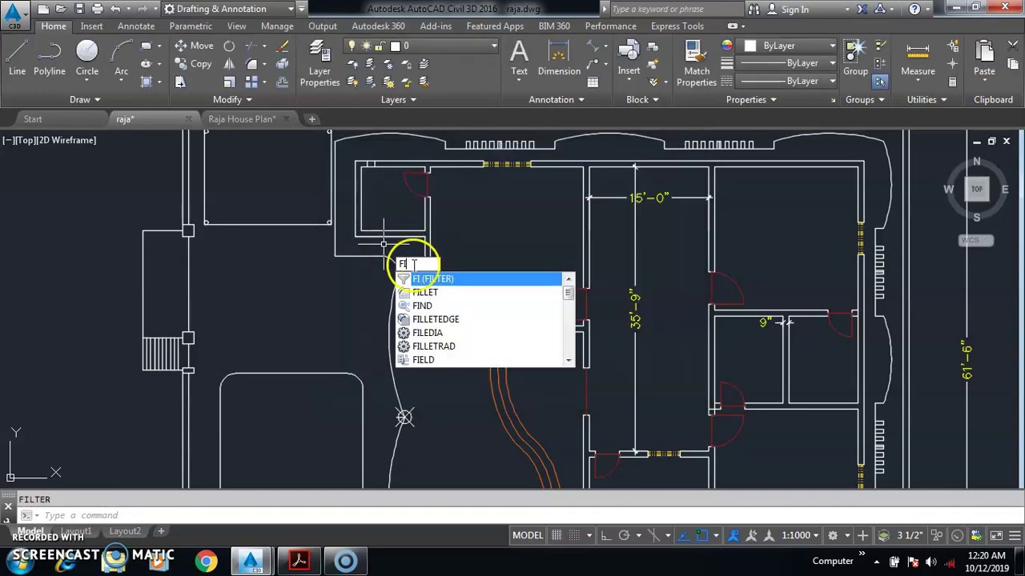Click the search keyword input field
This screenshot has height=576, width=1025.
[x=677, y=9]
